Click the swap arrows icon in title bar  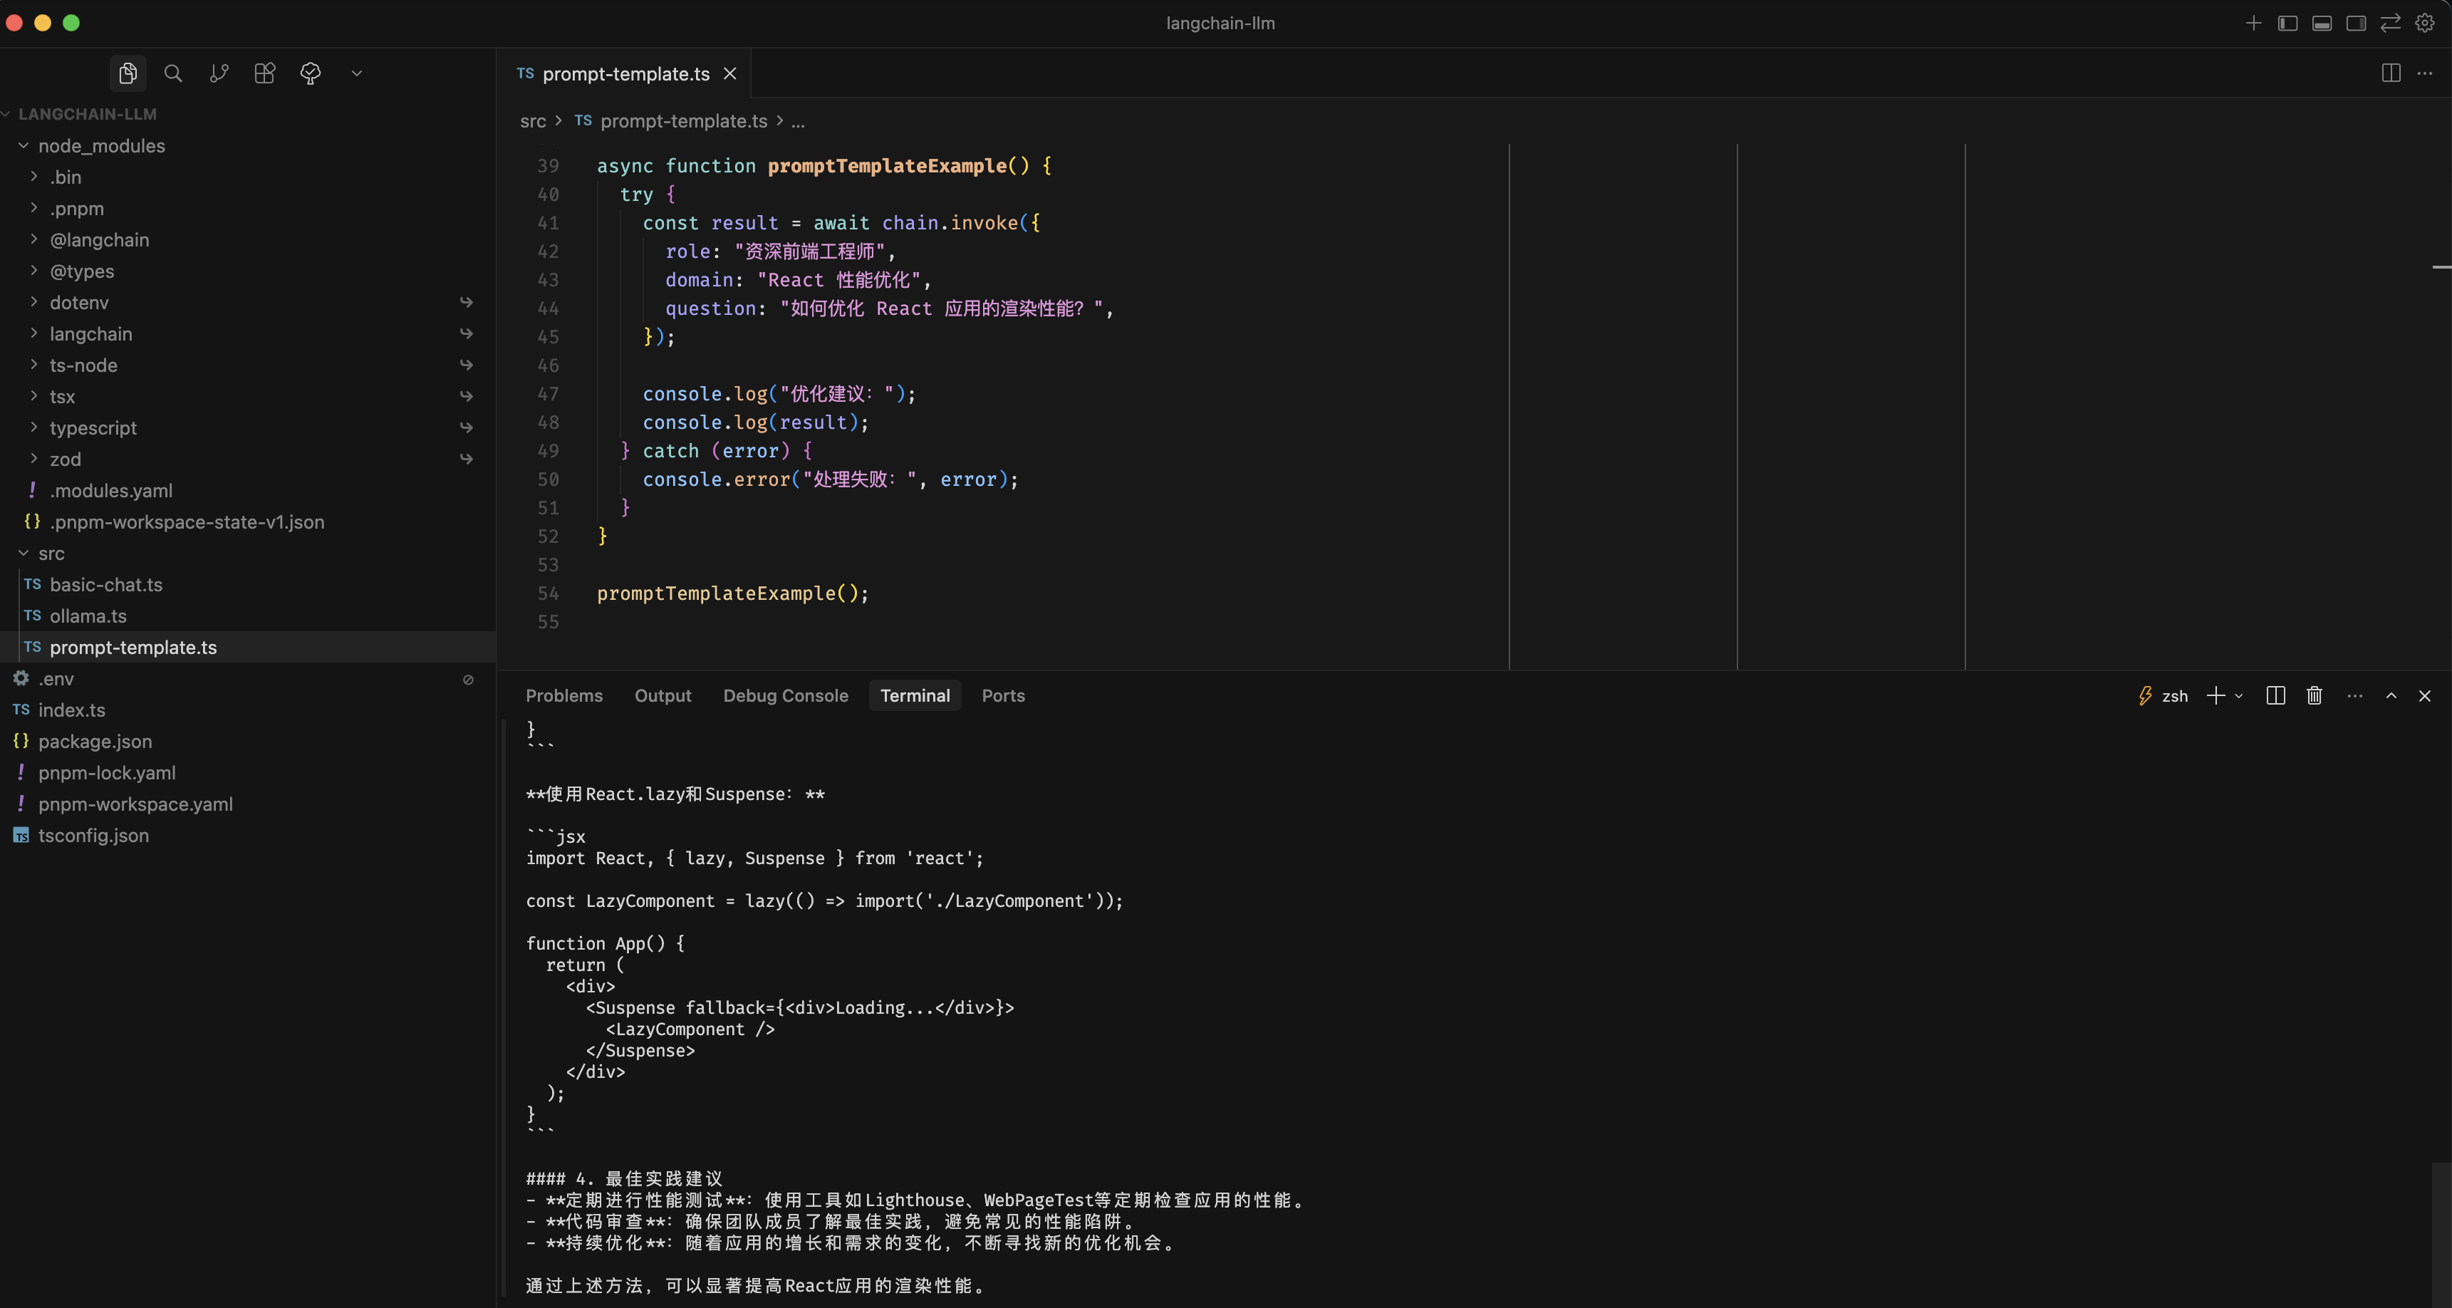(x=2390, y=23)
